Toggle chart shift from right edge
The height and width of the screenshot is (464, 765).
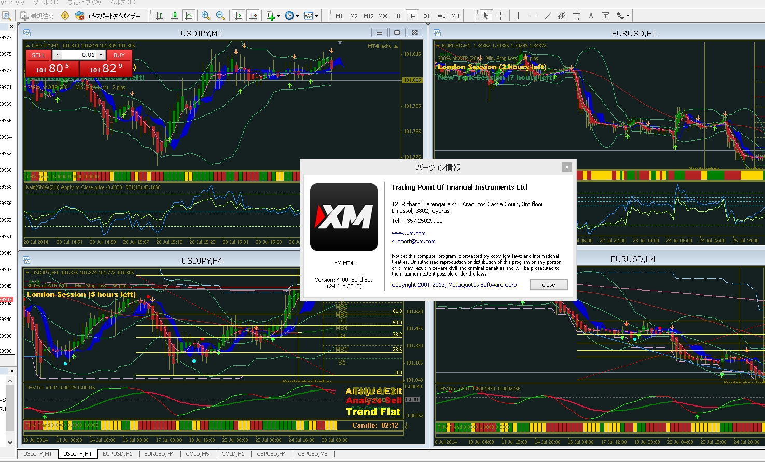(253, 16)
